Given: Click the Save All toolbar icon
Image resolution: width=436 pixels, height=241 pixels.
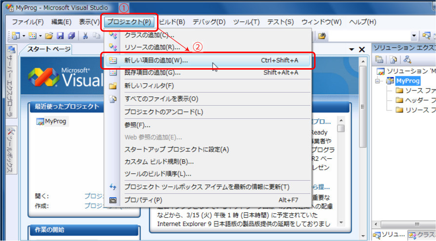Looking at the screenshot, I should coord(71,36).
